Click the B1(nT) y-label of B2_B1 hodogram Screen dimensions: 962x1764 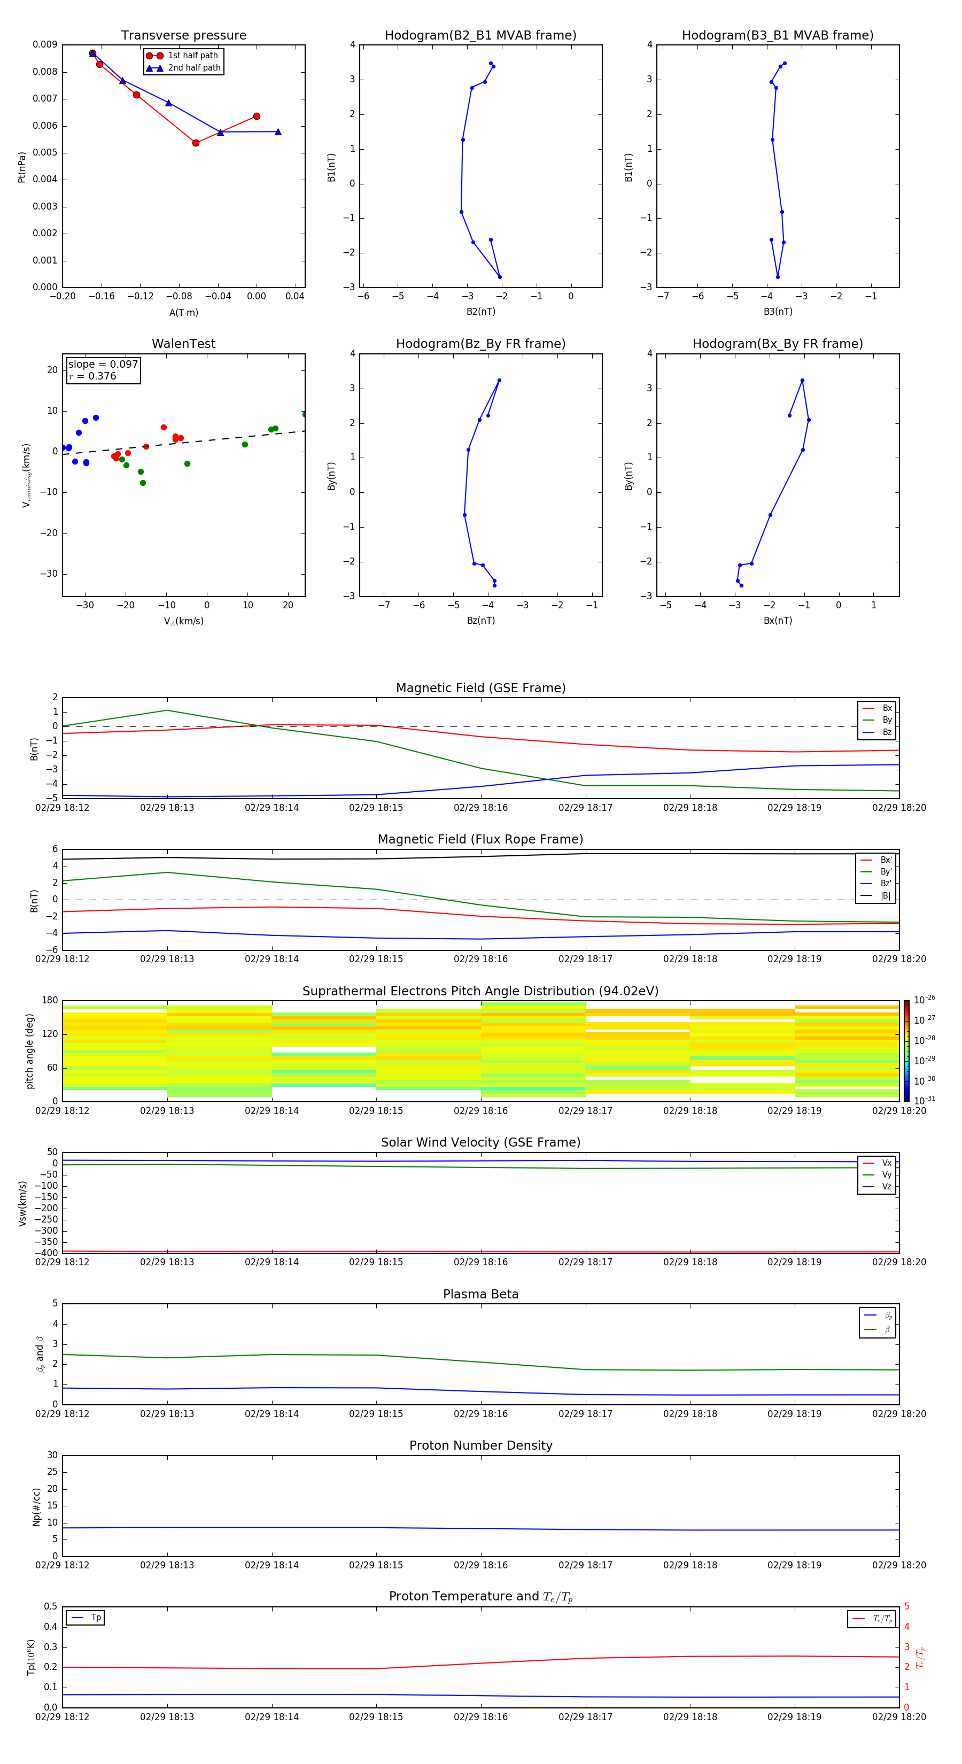331,167
